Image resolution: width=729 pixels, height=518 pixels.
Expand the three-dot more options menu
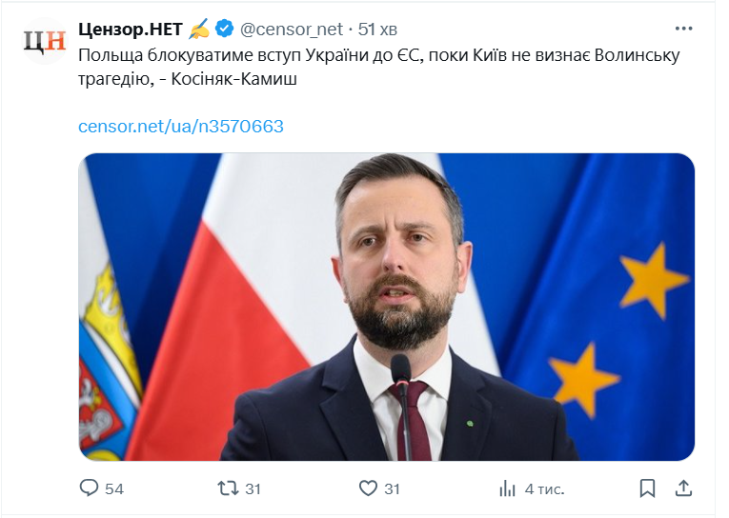[x=683, y=28]
